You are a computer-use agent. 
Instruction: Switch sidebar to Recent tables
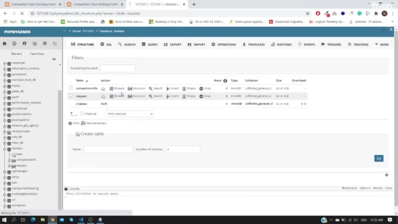16,54
